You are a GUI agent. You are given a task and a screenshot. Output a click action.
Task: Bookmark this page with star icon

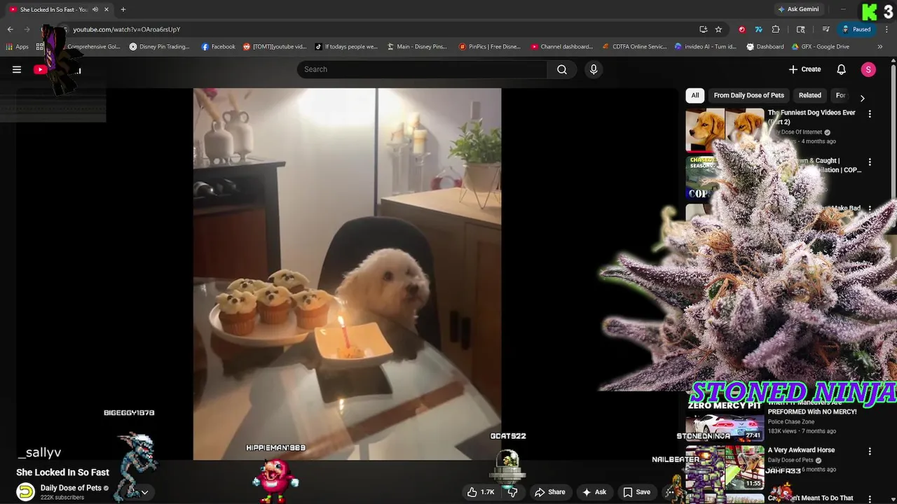coord(718,29)
